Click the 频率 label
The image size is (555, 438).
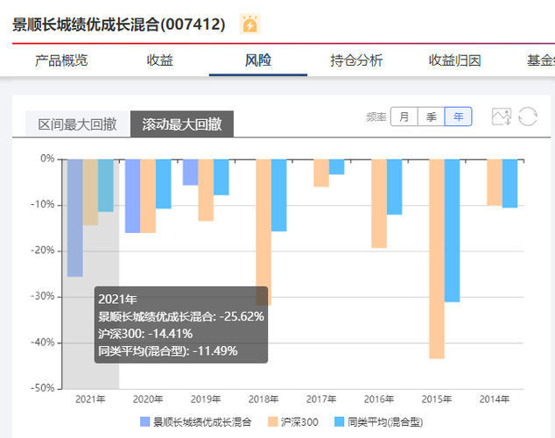(x=376, y=117)
